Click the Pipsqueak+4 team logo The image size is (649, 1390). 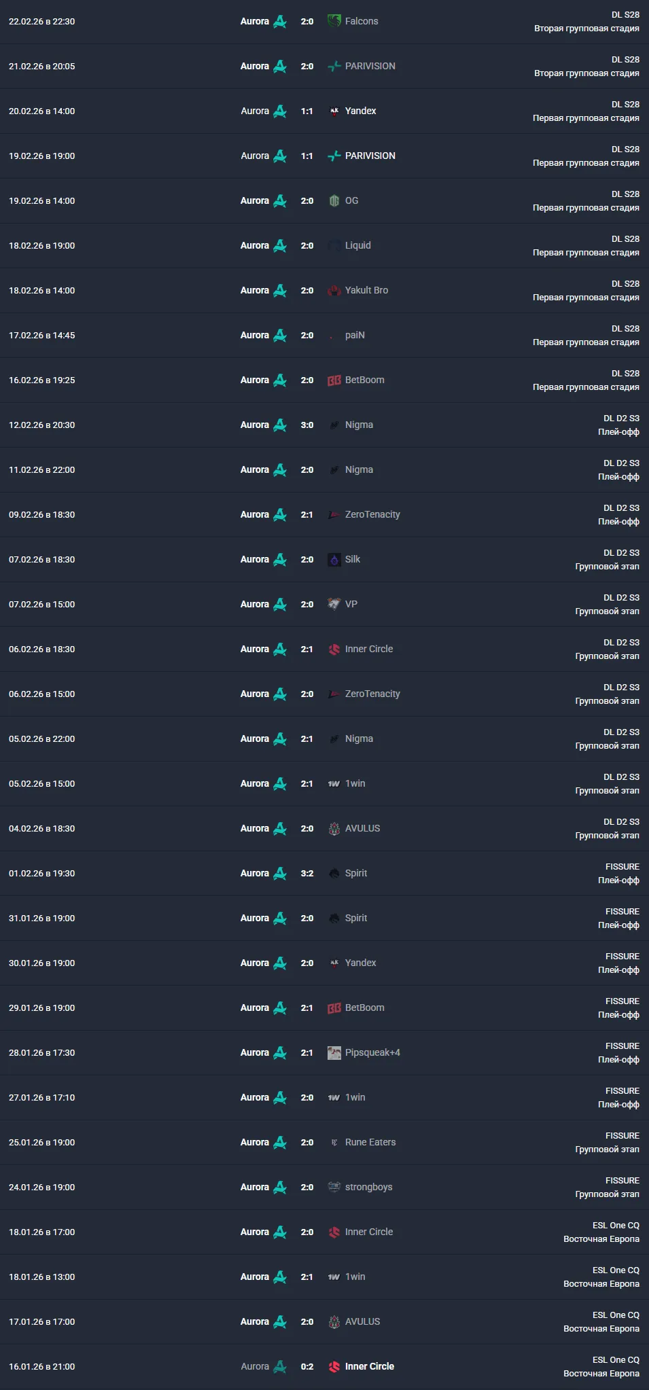click(x=334, y=1052)
